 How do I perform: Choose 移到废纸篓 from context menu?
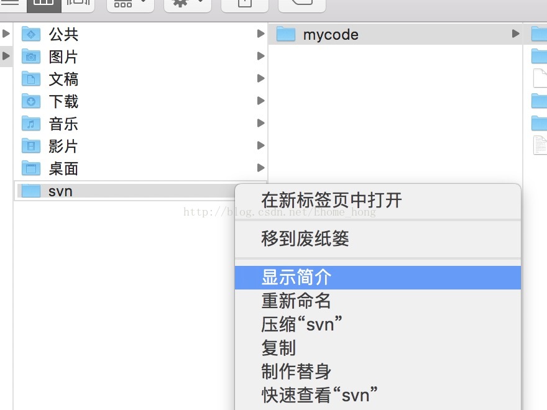[x=378, y=239]
